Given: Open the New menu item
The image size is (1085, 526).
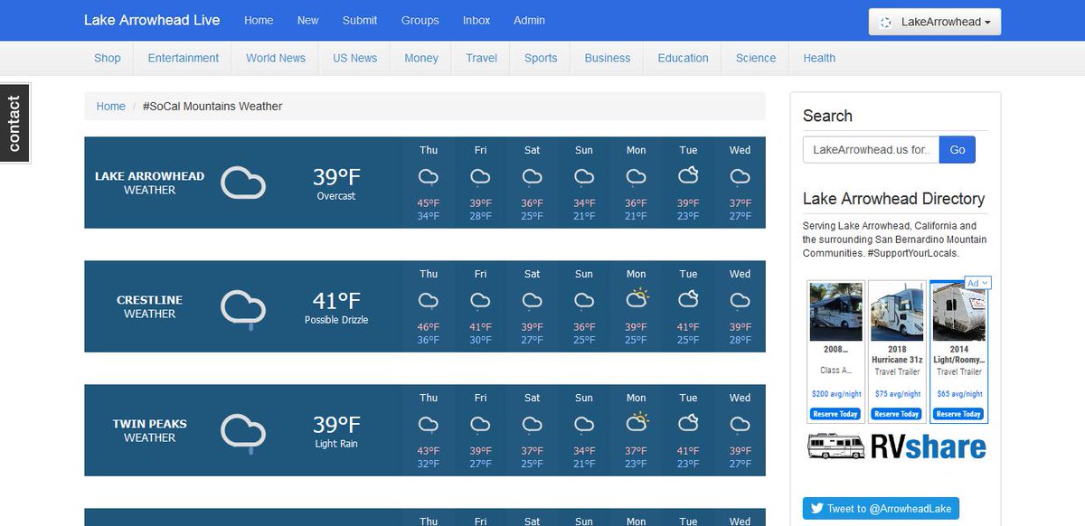Looking at the screenshot, I should (308, 20).
